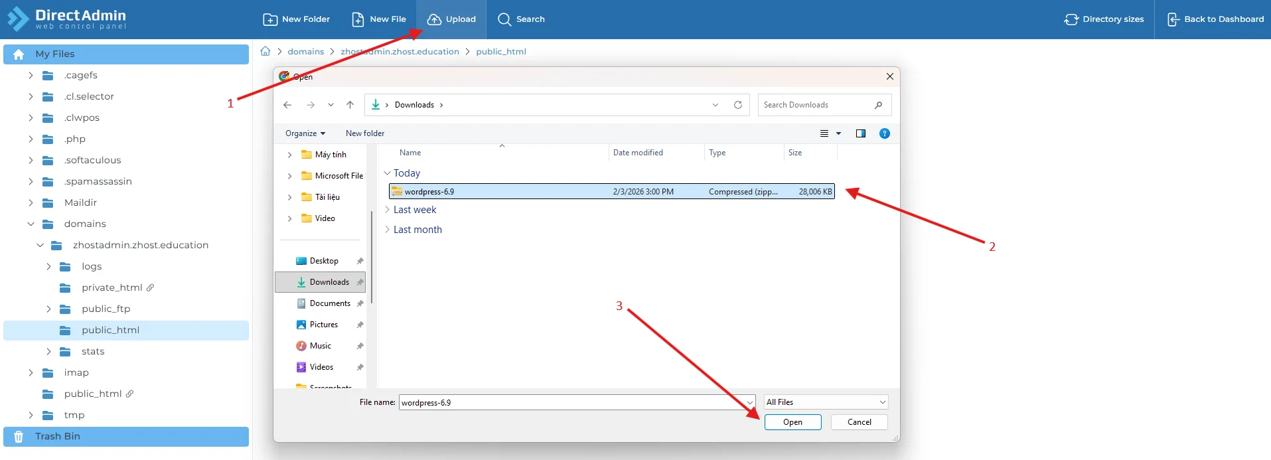Click the Search Downloads field
Viewport: 1271px width, 460px height.
click(824, 105)
